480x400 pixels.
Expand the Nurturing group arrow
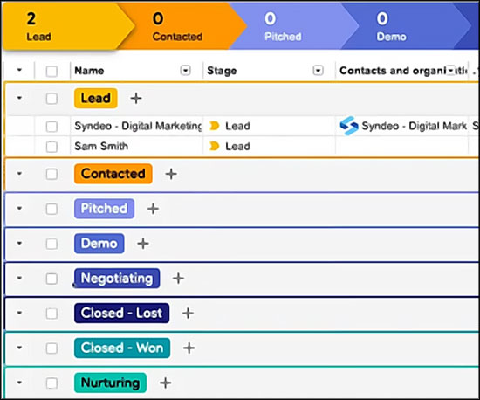pos(19,383)
